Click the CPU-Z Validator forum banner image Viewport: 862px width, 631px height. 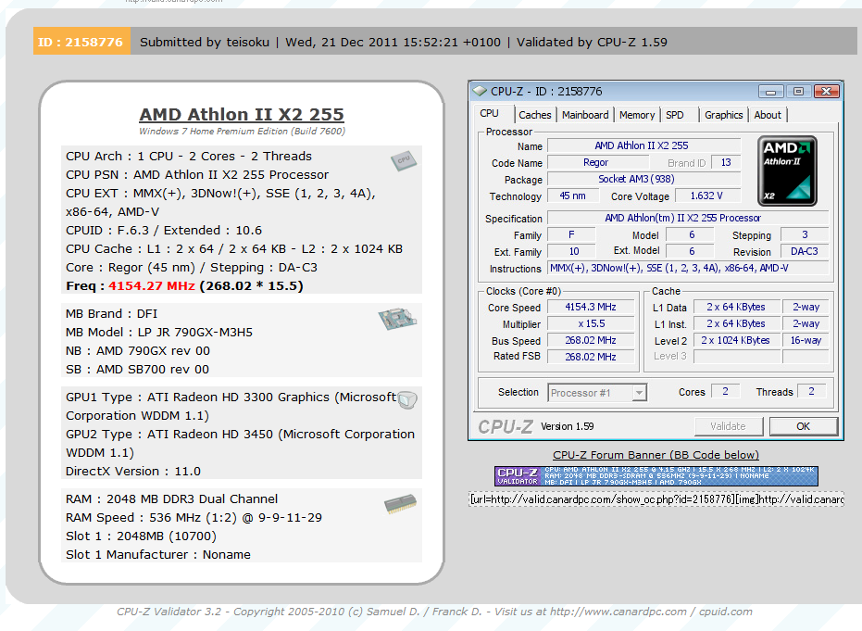[x=656, y=476]
